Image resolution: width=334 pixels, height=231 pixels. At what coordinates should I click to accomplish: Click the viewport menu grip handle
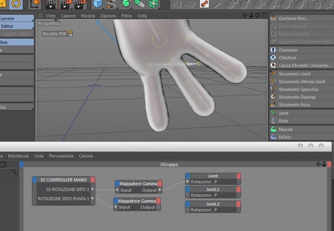(40, 16)
